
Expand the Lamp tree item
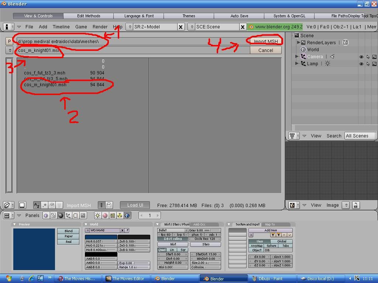[297, 63]
